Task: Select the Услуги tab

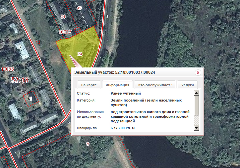Action: coord(188,85)
